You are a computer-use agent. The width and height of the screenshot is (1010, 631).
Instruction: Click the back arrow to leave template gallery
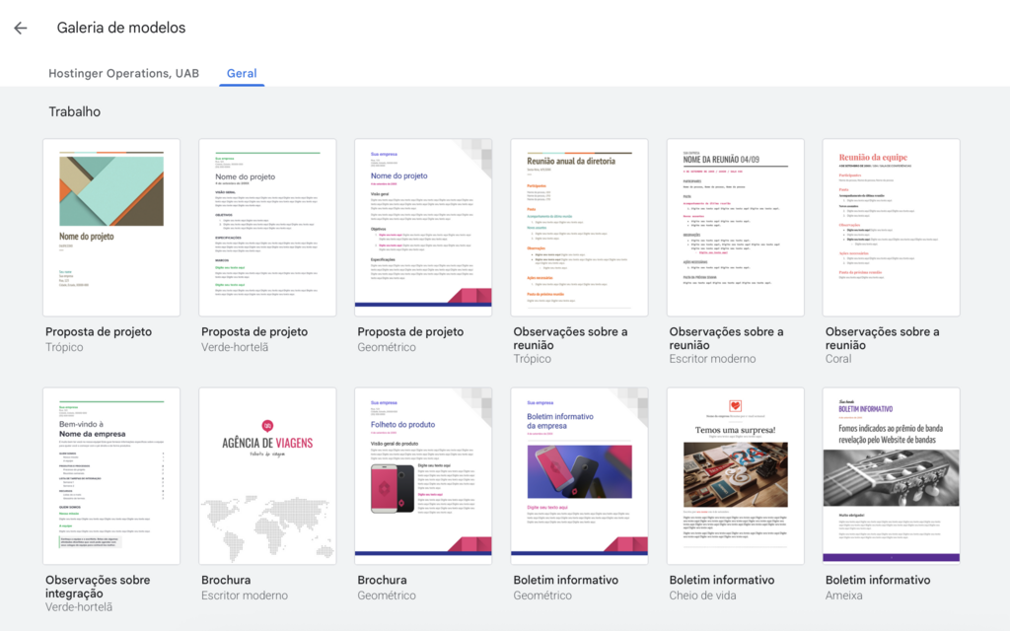point(20,28)
